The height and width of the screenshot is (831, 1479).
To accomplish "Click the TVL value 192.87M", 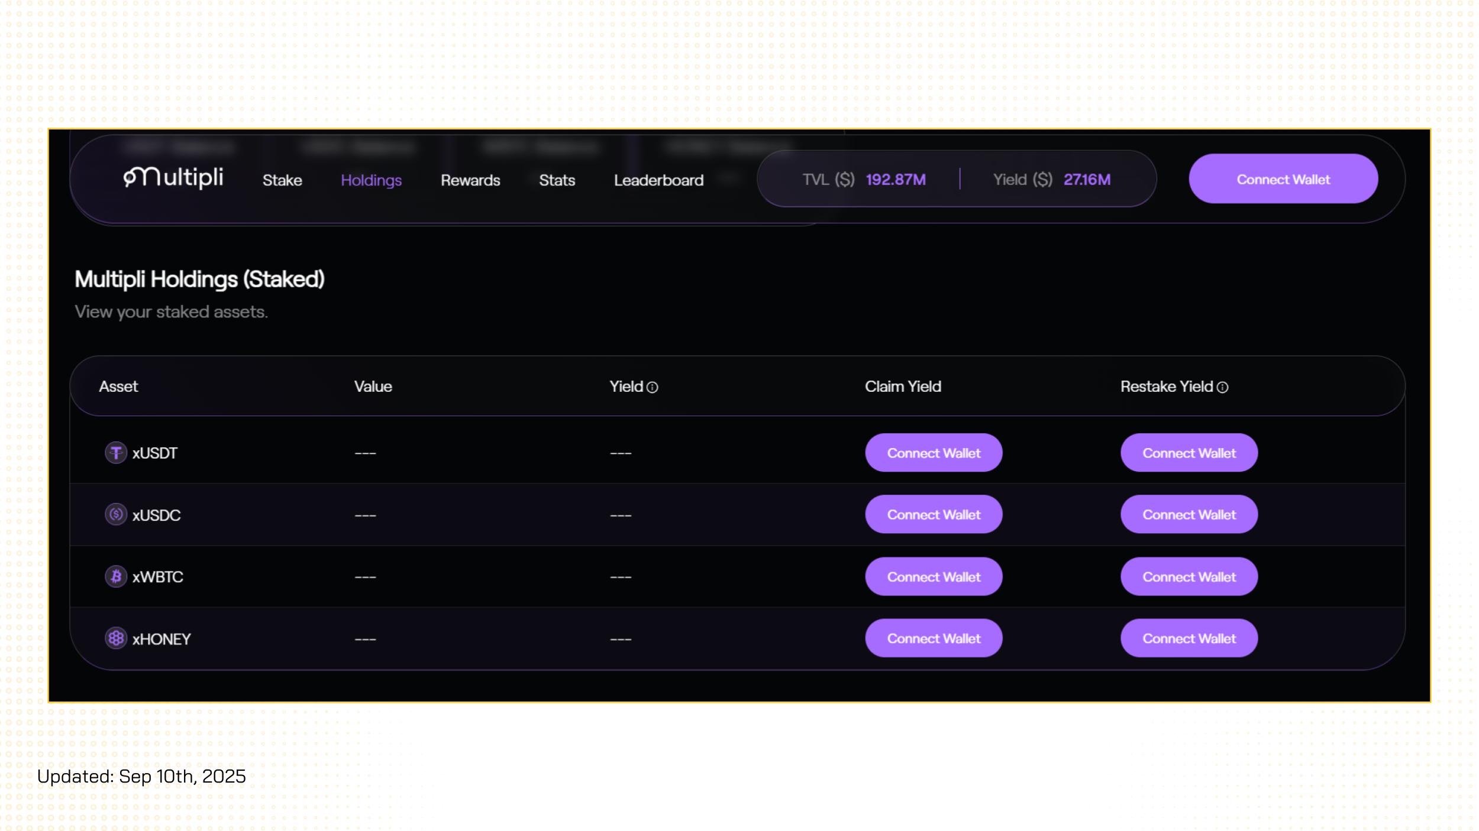I will 896,180.
